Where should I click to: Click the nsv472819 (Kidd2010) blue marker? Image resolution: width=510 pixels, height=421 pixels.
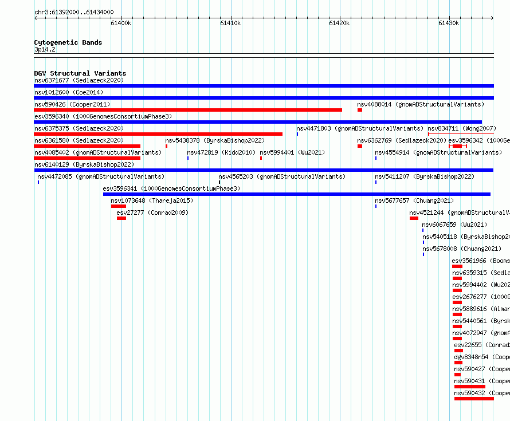[188, 158]
